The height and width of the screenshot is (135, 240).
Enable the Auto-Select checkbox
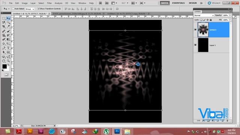click(x=13, y=9)
